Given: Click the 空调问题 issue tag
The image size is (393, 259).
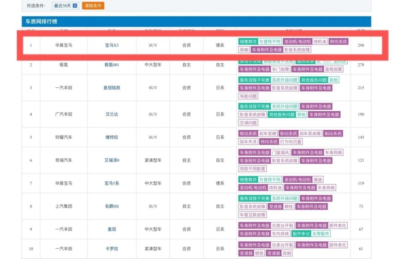Looking at the screenshot, I should 248,123.
